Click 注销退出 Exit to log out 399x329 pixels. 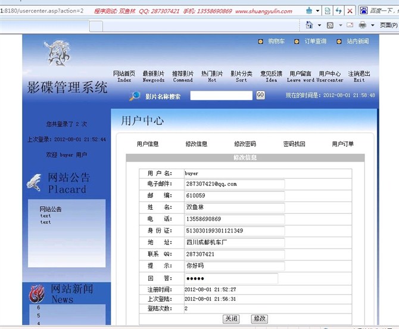tap(359, 77)
